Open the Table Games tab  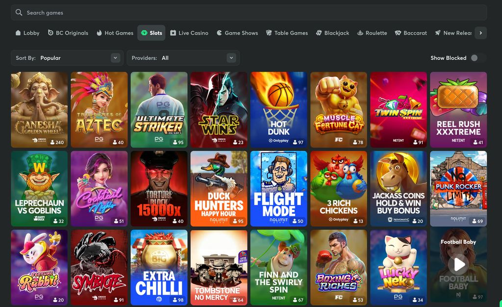(287, 33)
